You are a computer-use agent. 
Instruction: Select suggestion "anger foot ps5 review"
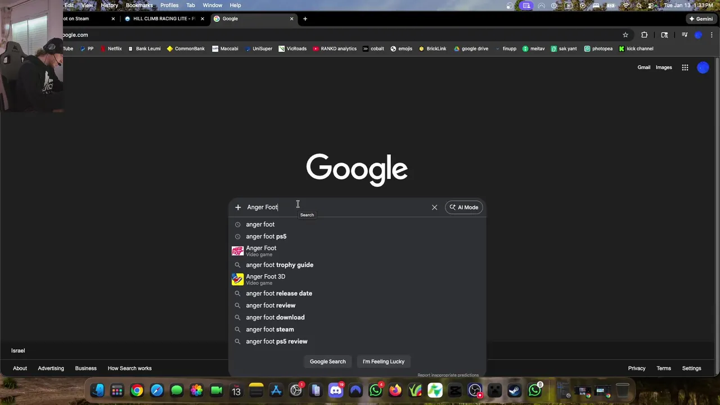[357, 341]
